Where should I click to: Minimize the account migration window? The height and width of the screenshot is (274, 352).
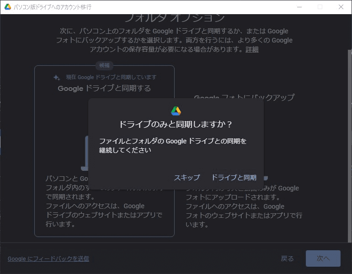[299, 7]
